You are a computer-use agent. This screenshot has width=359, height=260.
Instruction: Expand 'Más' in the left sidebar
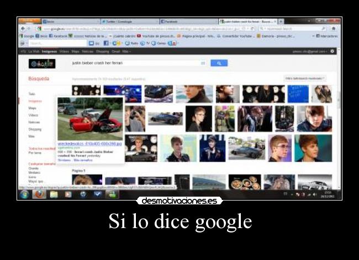(x=31, y=136)
